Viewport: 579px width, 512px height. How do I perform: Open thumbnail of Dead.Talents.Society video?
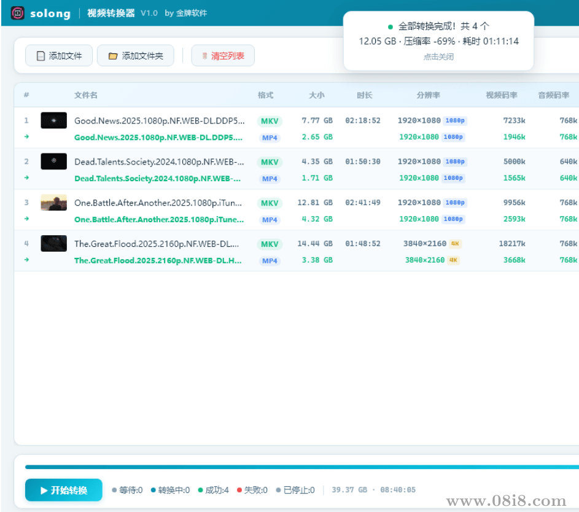coord(54,161)
